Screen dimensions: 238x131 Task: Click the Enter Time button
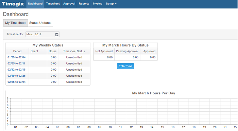[125, 66]
